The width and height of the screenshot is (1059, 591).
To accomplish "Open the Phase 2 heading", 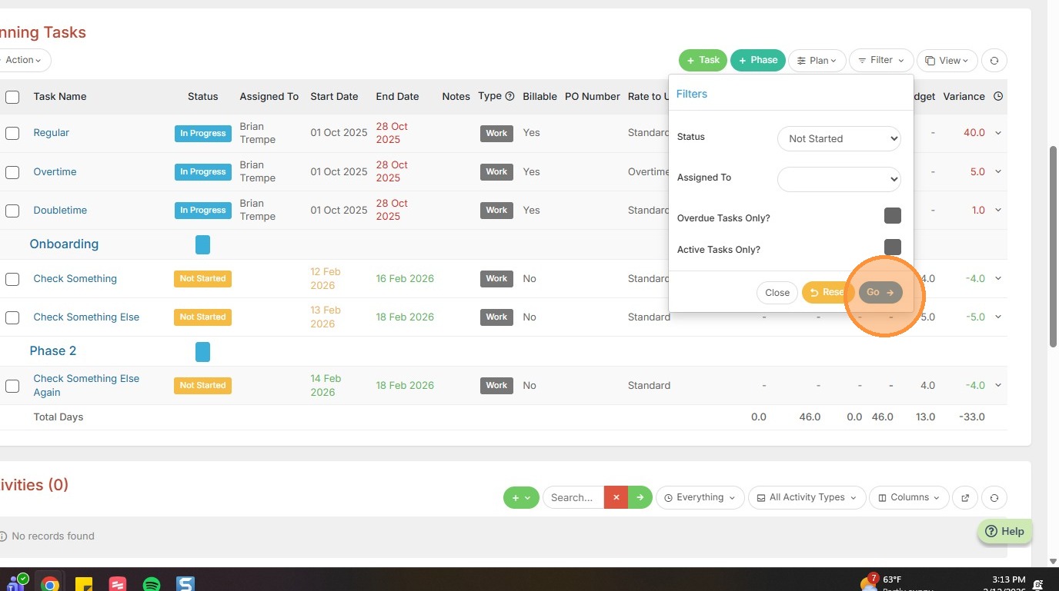I will point(53,351).
